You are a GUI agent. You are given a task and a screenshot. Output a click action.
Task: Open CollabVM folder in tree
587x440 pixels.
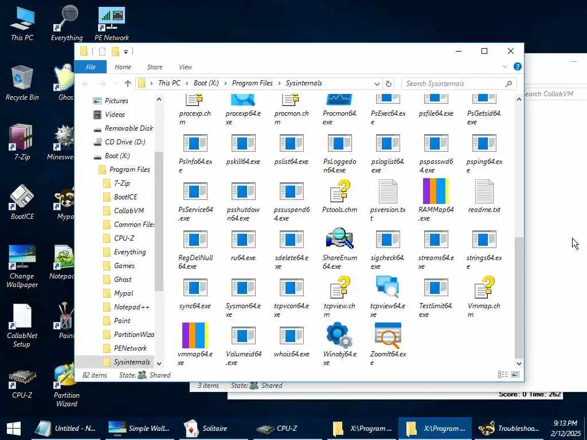click(129, 211)
